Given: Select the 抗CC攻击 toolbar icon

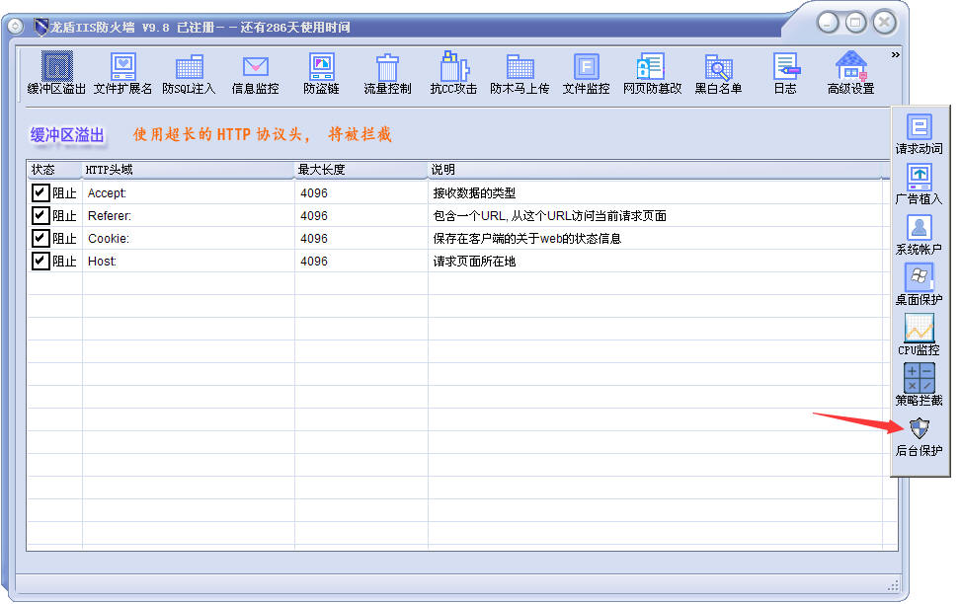Looking at the screenshot, I should (x=453, y=73).
